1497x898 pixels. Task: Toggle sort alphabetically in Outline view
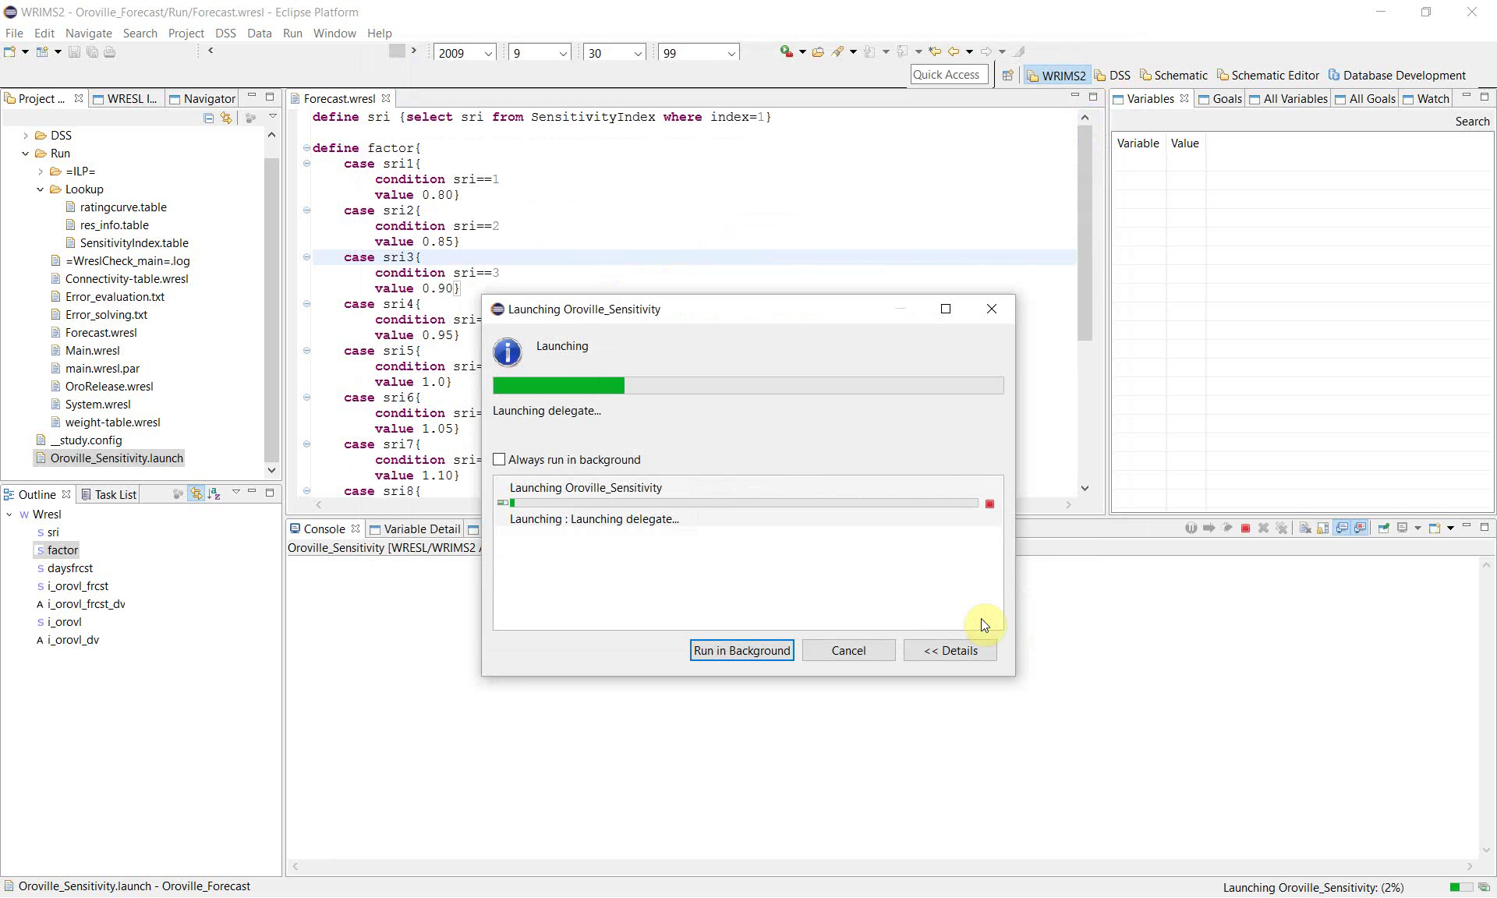(x=214, y=493)
